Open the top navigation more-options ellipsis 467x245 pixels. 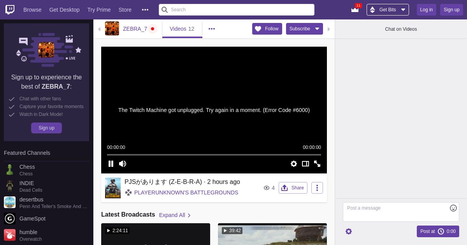(145, 10)
